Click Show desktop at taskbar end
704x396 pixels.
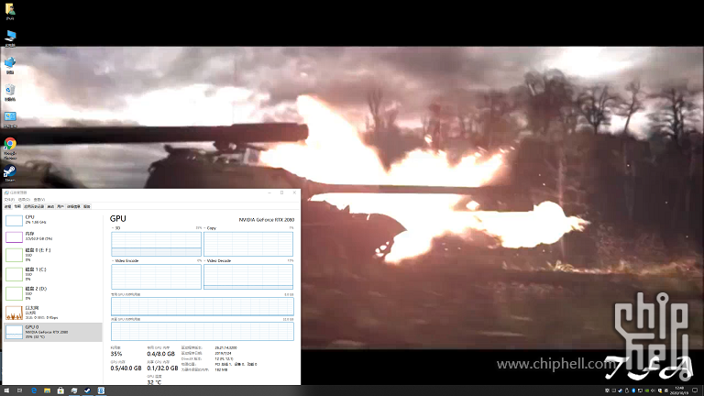pos(703,390)
